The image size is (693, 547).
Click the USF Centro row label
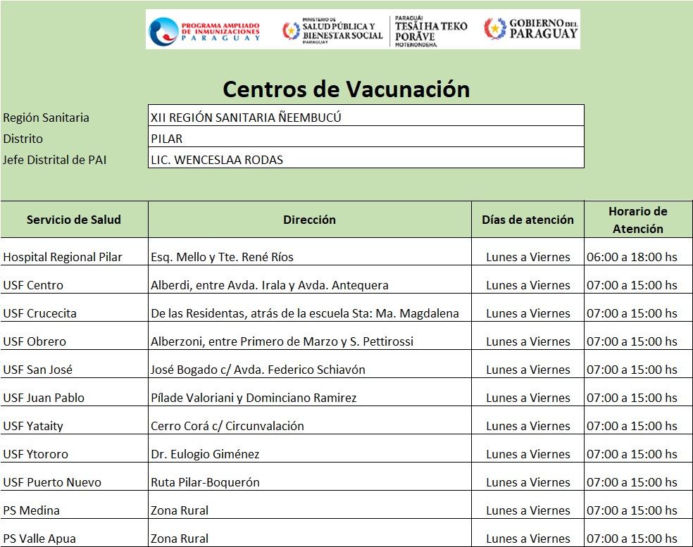(x=33, y=285)
